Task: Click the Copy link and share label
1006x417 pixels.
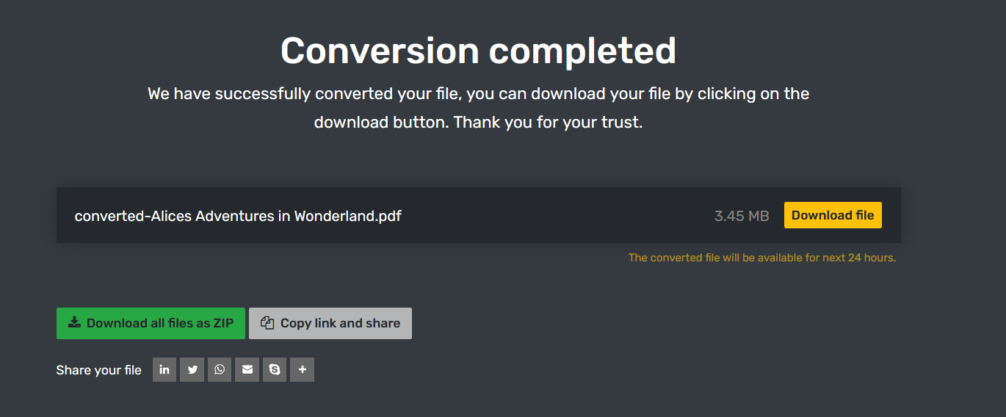Action: click(x=340, y=323)
